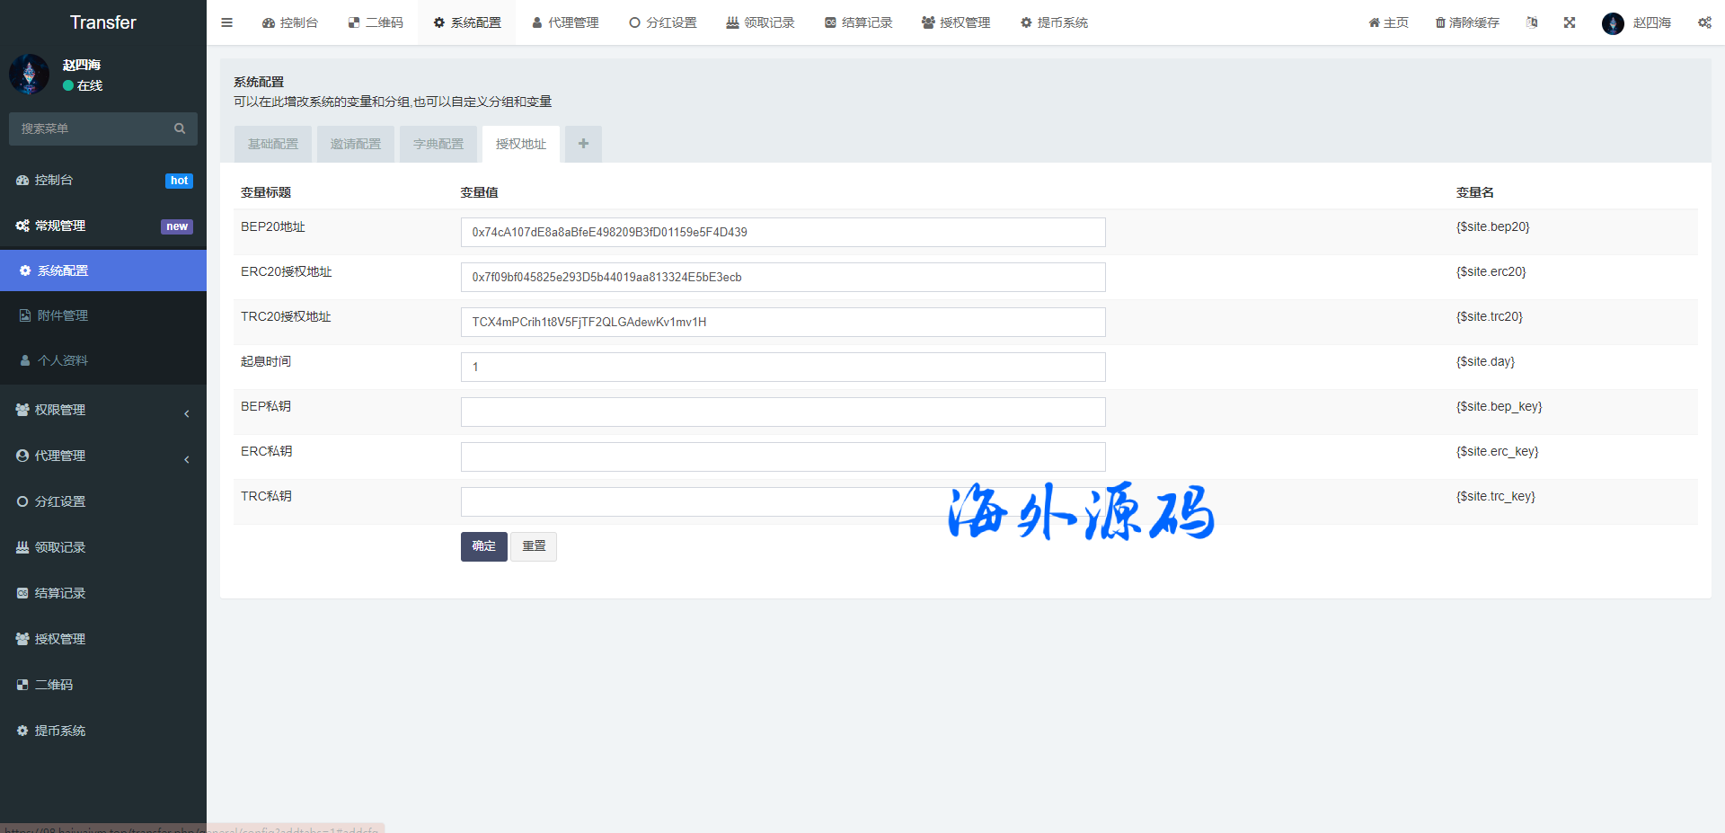Click the 清除缓存 trash button
Screen dimensions: 1725x833
pos(1467,22)
